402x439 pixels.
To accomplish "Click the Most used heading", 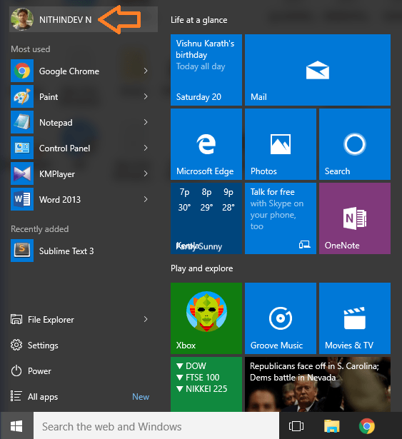I will pyautogui.click(x=31, y=49).
